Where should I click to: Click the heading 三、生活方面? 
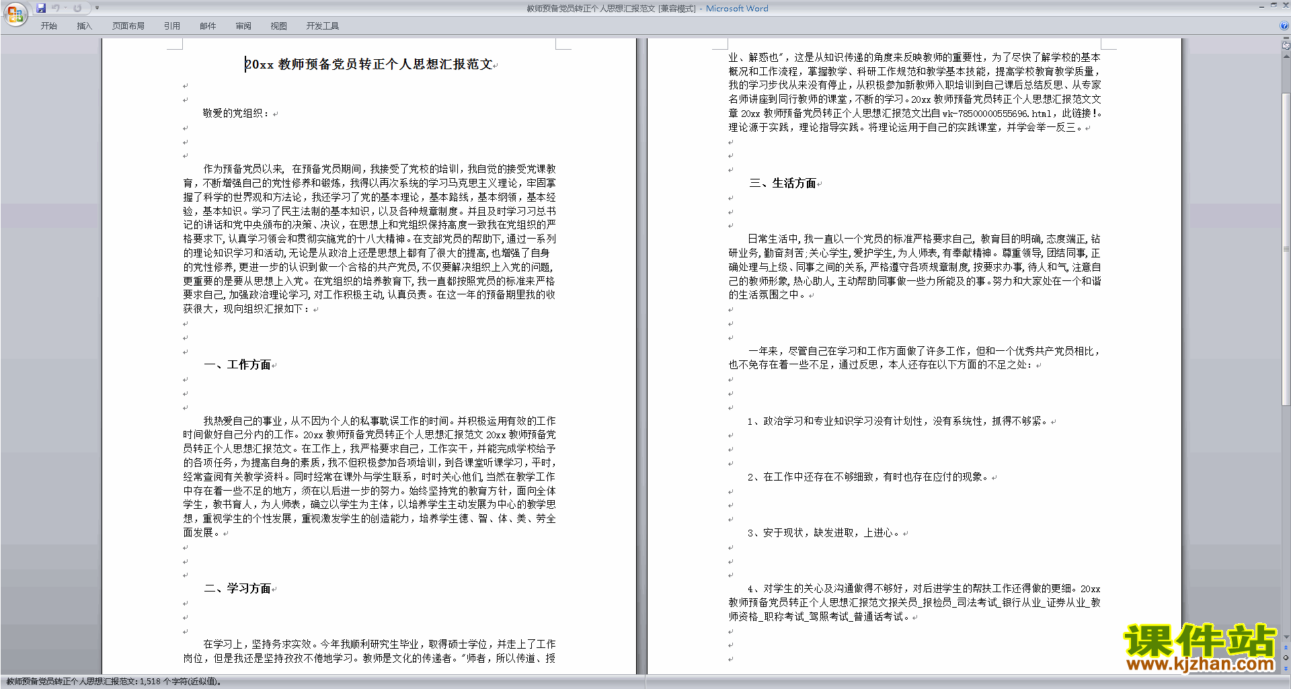pyautogui.click(x=783, y=184)
